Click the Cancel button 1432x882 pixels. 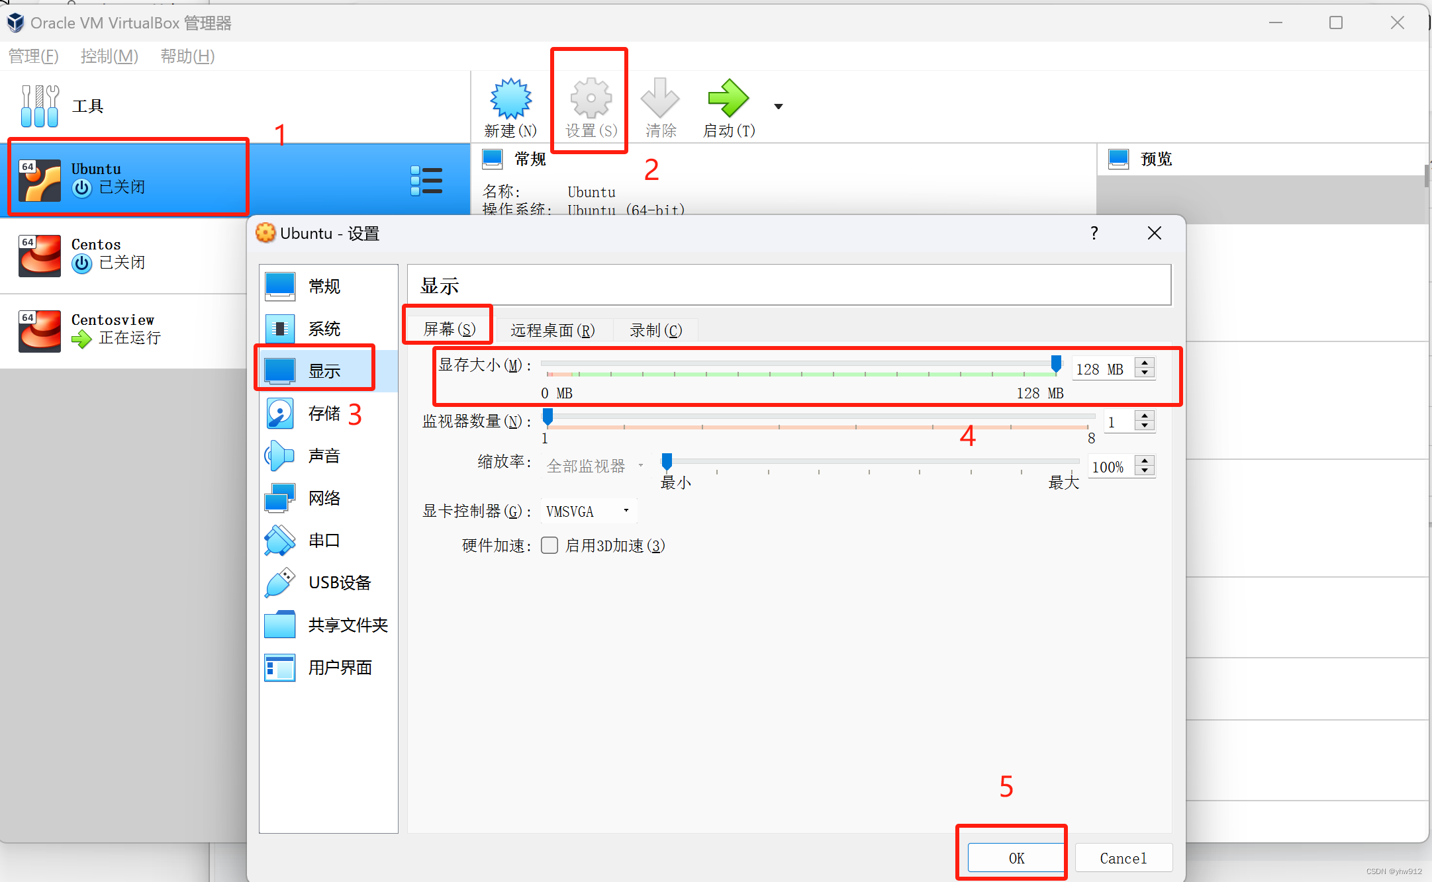point(1123,858)
